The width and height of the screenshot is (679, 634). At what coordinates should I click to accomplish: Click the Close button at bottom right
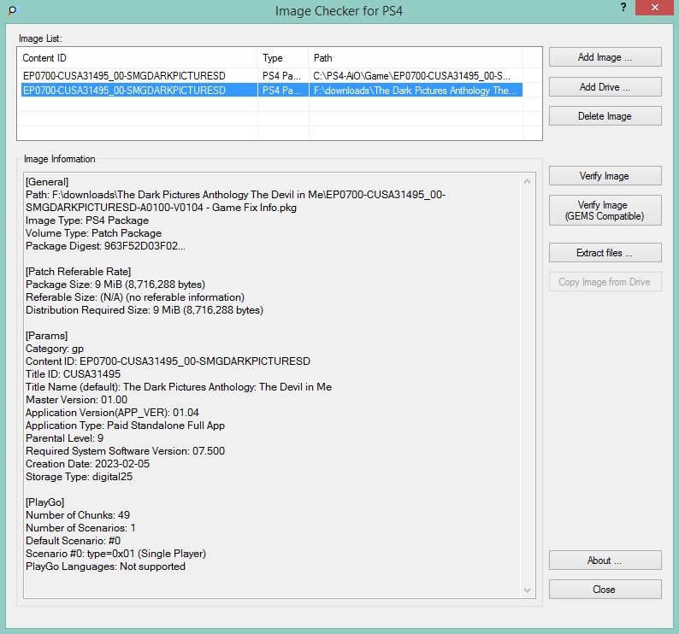pyautogui.click(x=605, y=590)
